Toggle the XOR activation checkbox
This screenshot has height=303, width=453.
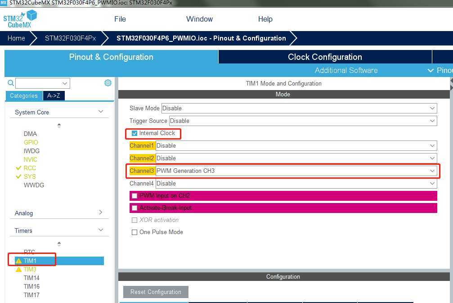pyautogui.click(x=135, y=220)
